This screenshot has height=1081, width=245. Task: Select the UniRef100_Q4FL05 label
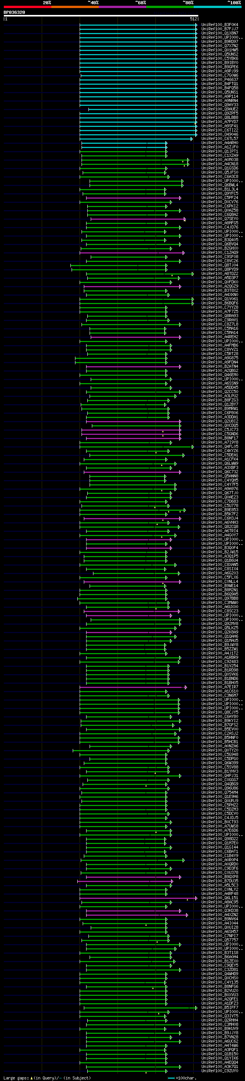(x=220, y=446)
